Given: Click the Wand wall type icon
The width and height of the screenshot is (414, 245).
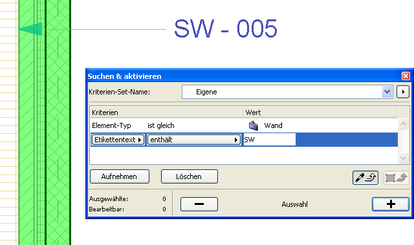Looking at the screenshot, I should coord(254,125).
